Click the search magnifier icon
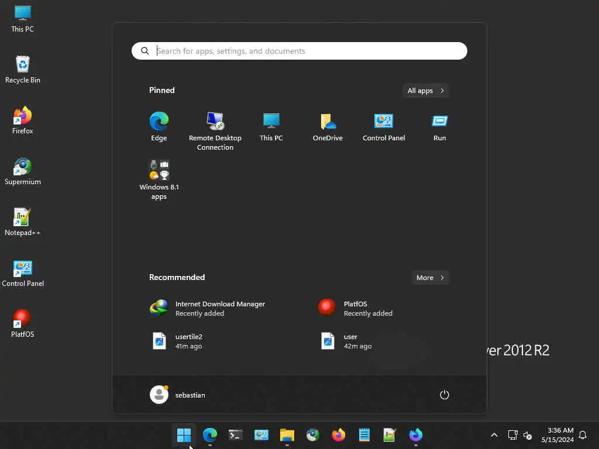 point(145,51)
